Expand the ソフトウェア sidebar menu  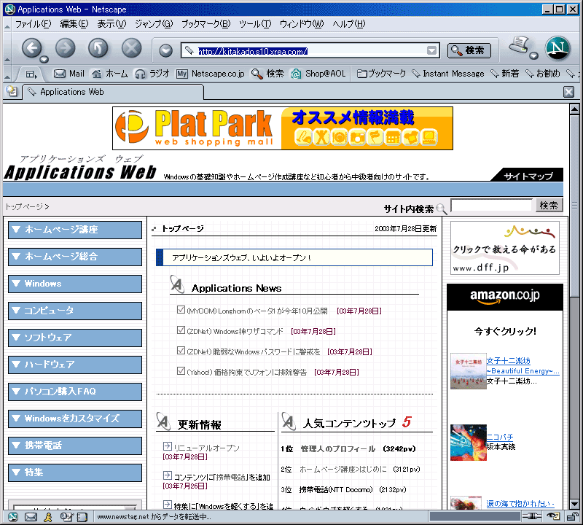[x=75, y=338]
